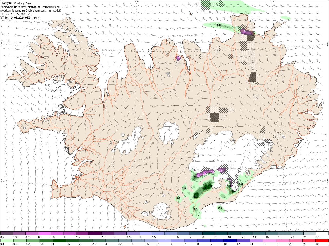The width and height of the screenshot is (329, 246).
Task: Click the '0.2' label in the snow legend
Action: point(2,237)
